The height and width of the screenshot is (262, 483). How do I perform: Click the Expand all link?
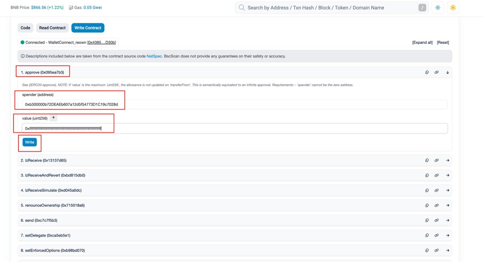(423, 42)
